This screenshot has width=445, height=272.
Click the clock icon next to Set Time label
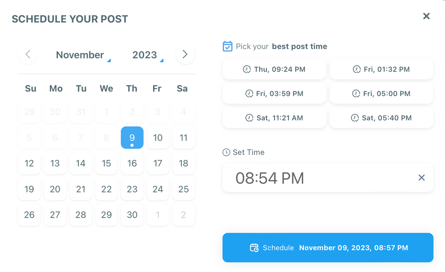tap(227, 152)
